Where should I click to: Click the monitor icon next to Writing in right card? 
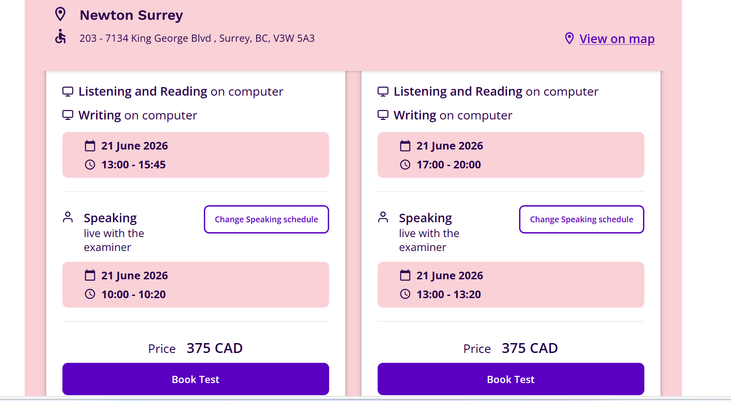tap(383, 115)
